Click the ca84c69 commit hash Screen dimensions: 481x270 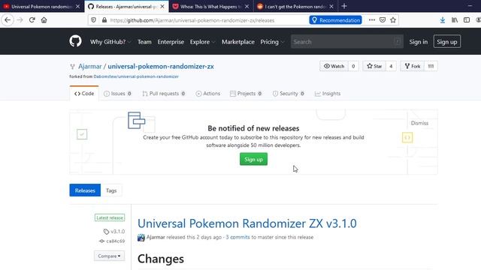point(115,241)
